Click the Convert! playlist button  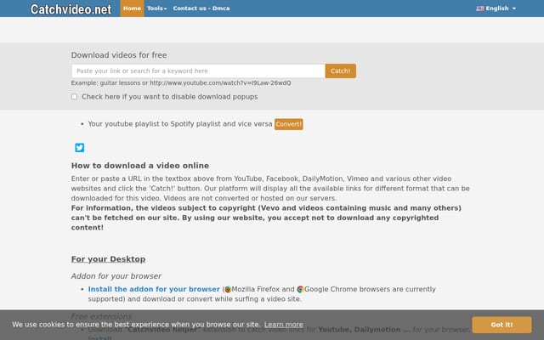289,124
